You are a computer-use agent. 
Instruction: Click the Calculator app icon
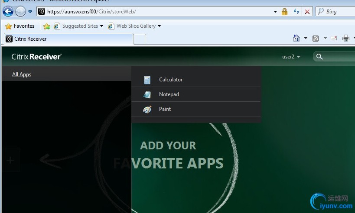click(147, 80)
